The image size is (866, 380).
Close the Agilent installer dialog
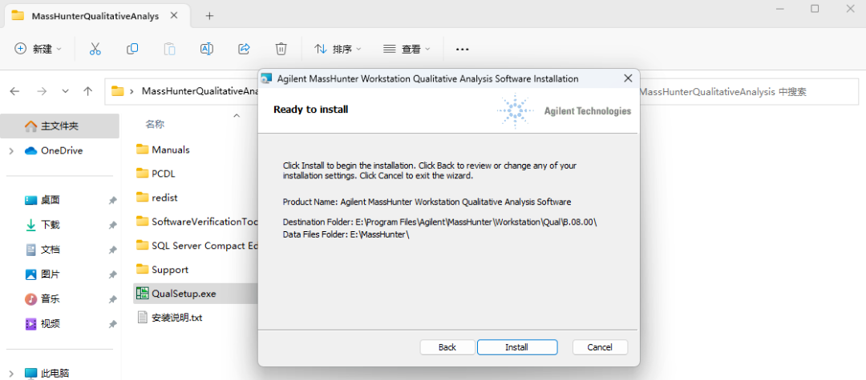click(627, 78)
